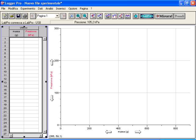Screen dimensions: 196x140
Task: Click the table's horizontal scrollbar left arrow
Action: coord(11,135)
